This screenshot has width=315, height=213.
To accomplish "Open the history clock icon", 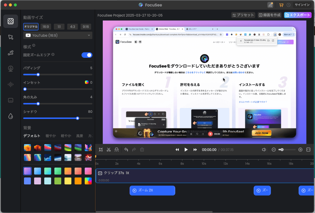I will 289,5.
